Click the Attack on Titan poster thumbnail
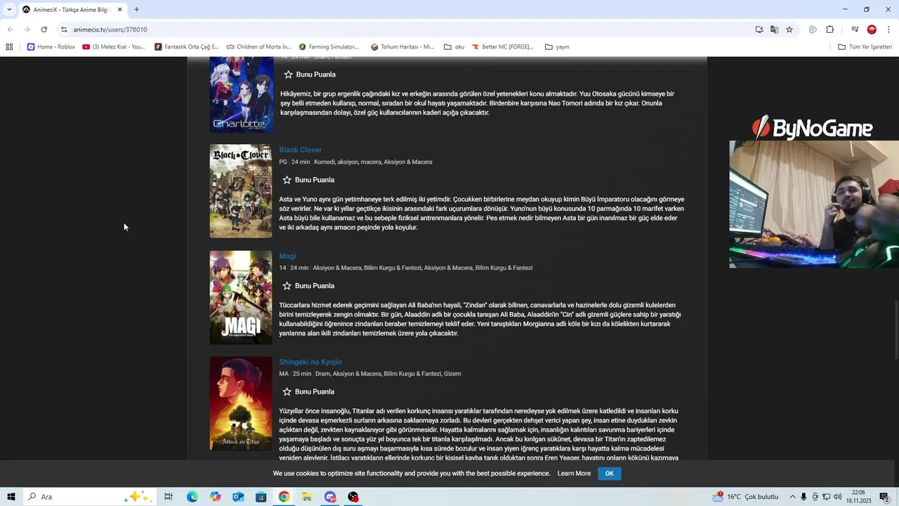The height and width of the screenshot is (506, 899). click(241, 403)
